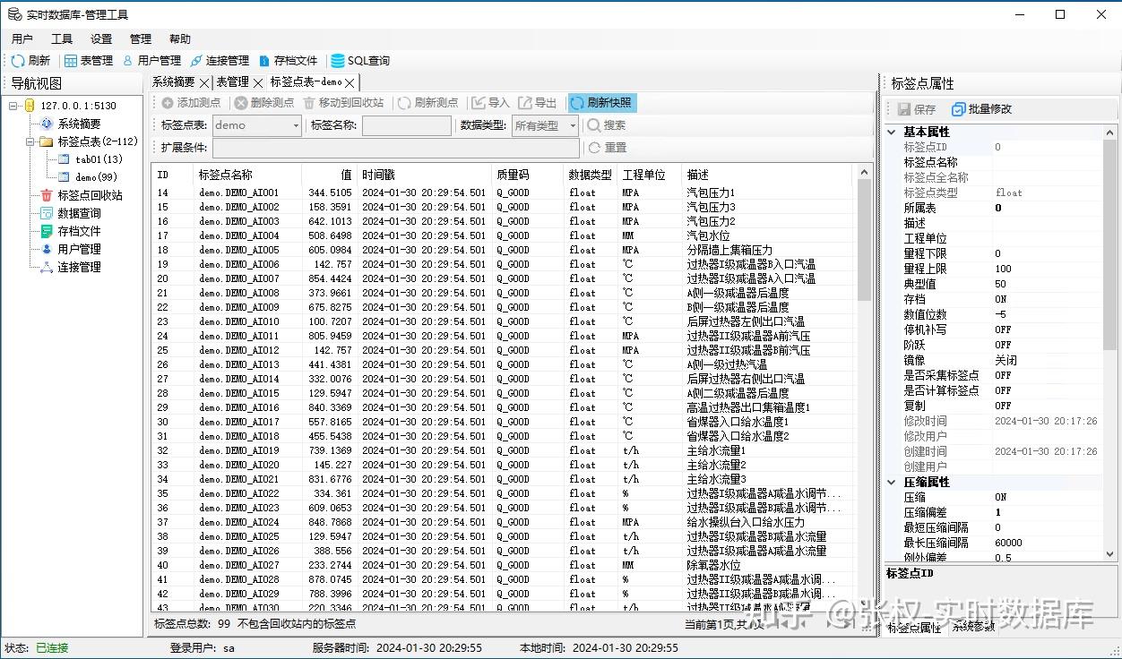Open the 帮助 menu
Viewport: 1122px width, 659px height.
[x=180, y=39]
